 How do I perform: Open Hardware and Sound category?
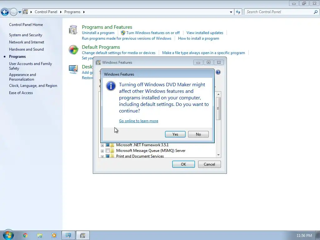pyautogui.click(x=26, y=49)
